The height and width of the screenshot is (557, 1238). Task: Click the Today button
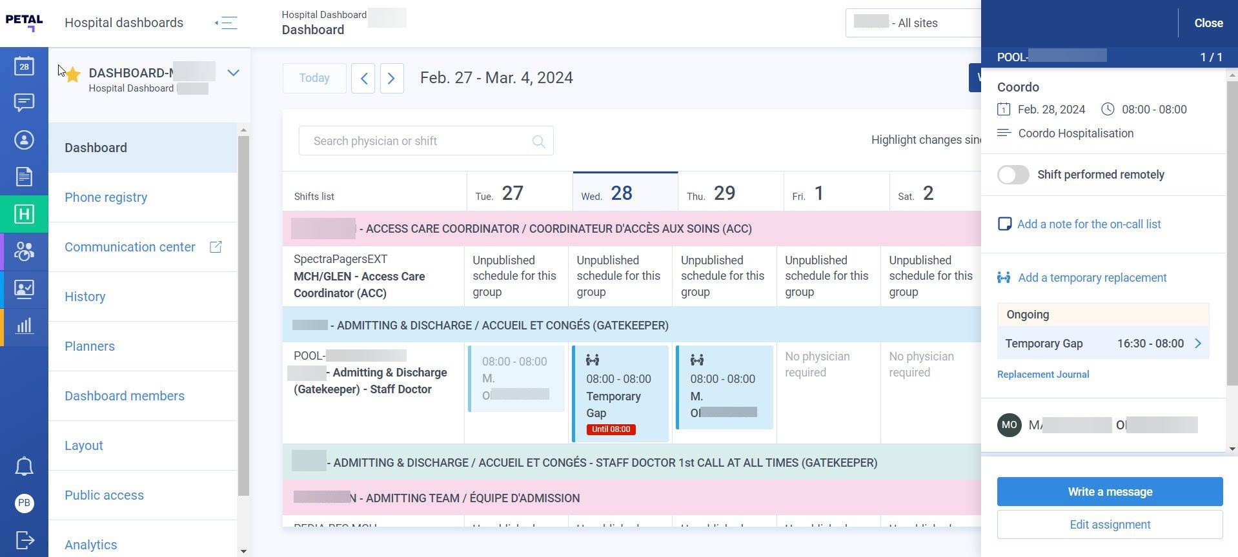pyautogui.click(x=314, y=78)
